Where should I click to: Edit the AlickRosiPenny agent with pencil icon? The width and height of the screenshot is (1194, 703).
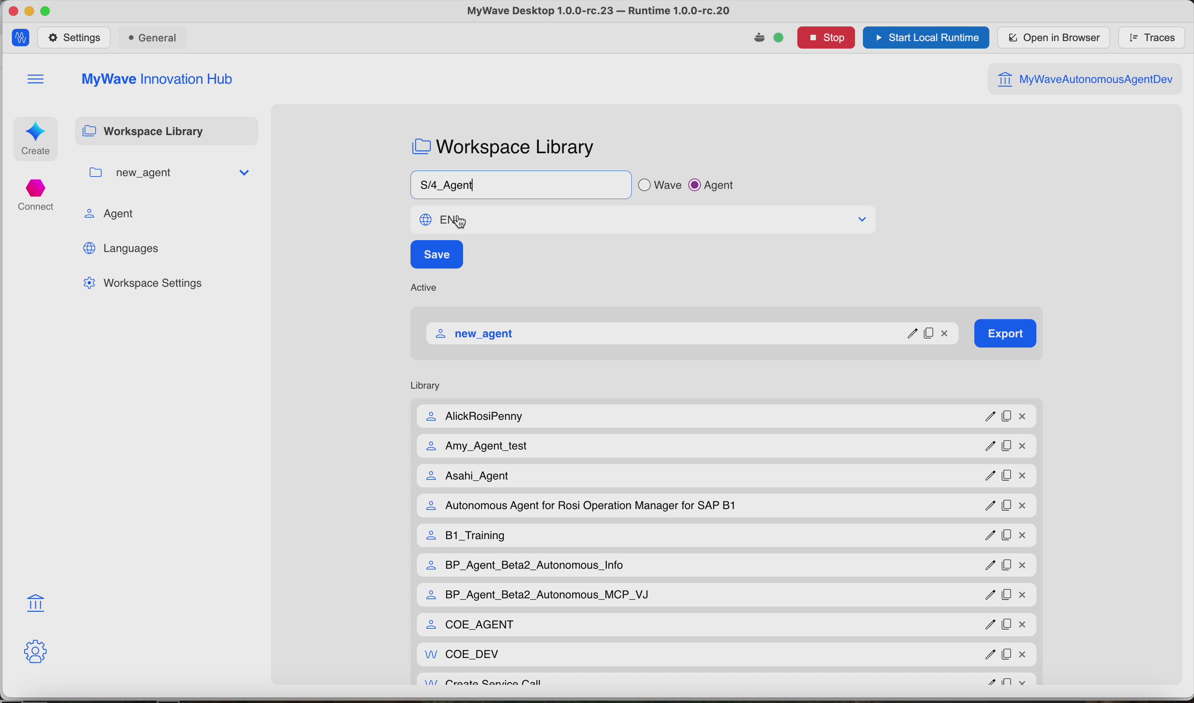click(x=990, y=417)
